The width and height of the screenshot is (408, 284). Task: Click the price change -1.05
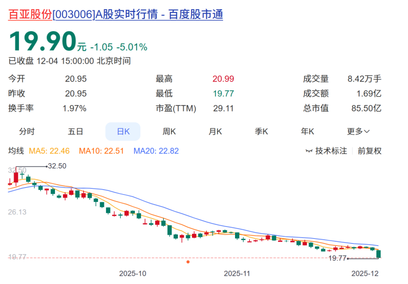(102, 47)
